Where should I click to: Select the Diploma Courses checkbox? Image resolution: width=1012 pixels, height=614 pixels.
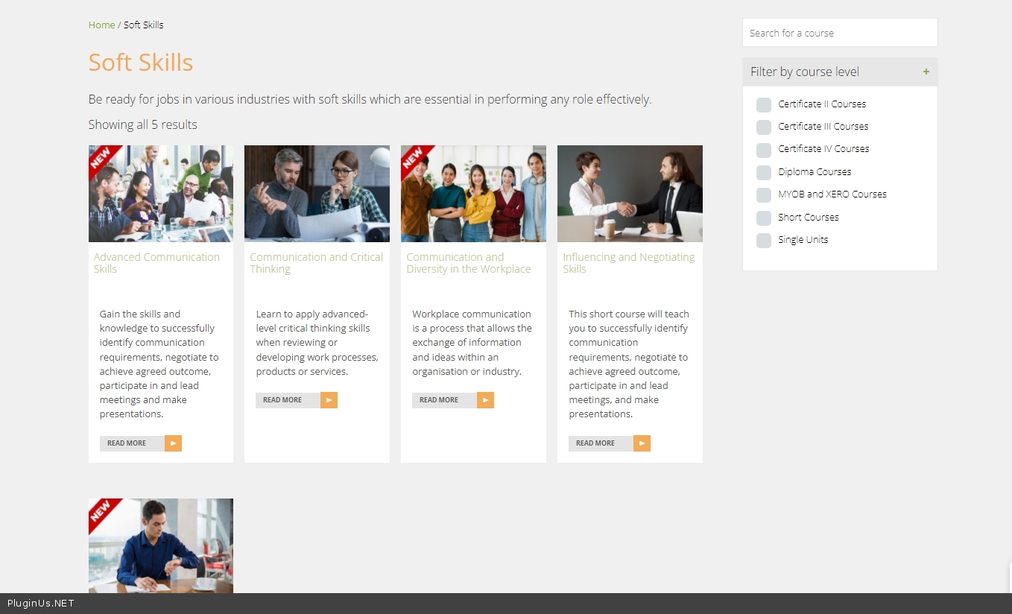[x=764, y=173]
